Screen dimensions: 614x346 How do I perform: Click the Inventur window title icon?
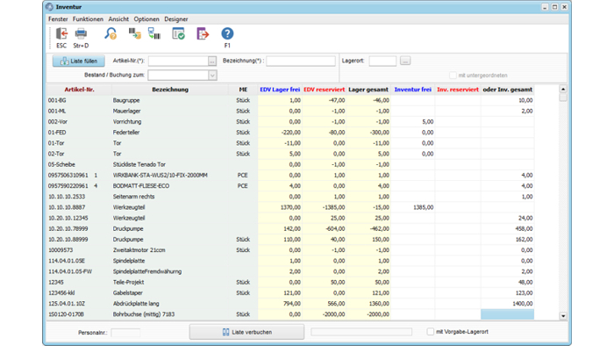pos(49,7)
